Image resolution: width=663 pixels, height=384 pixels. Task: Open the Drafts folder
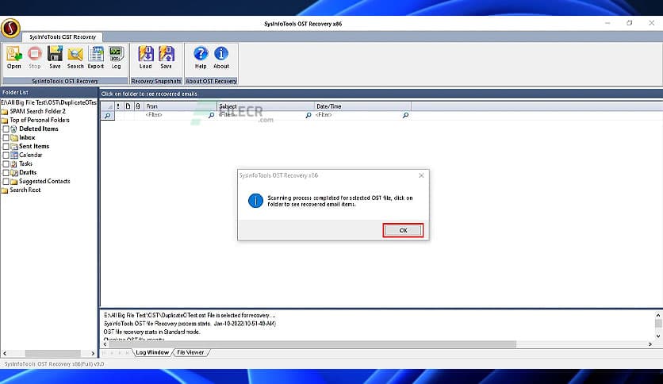[28, 172]
